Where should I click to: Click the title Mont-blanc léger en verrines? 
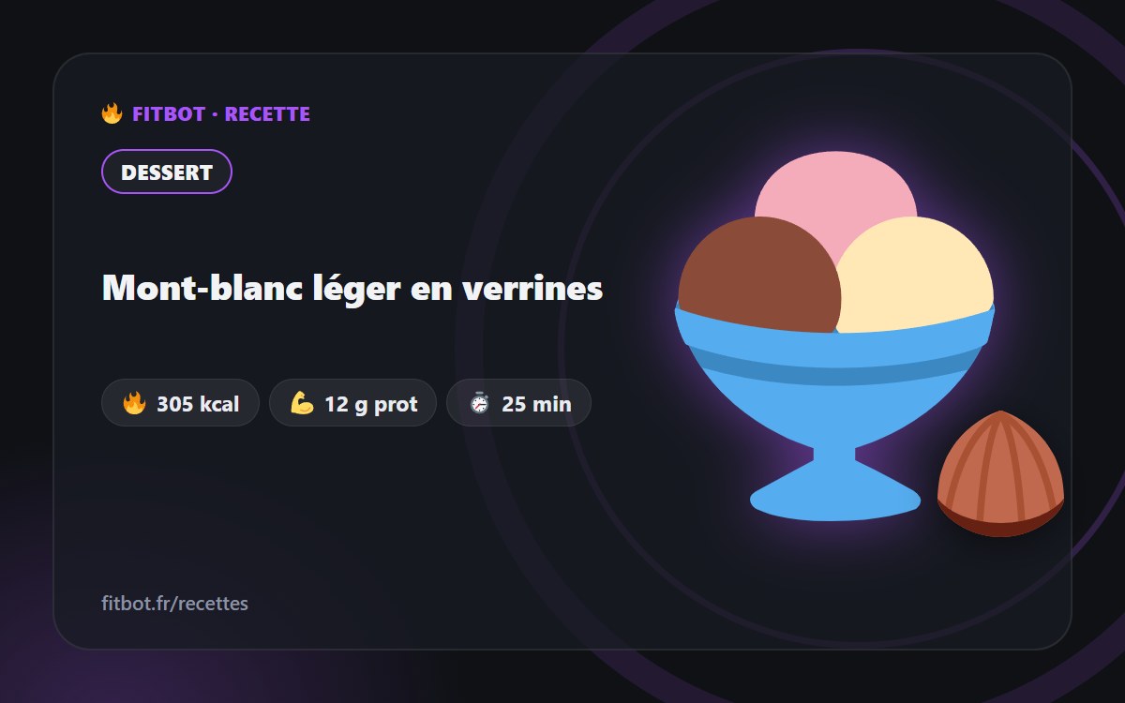[x=352, y=288]
